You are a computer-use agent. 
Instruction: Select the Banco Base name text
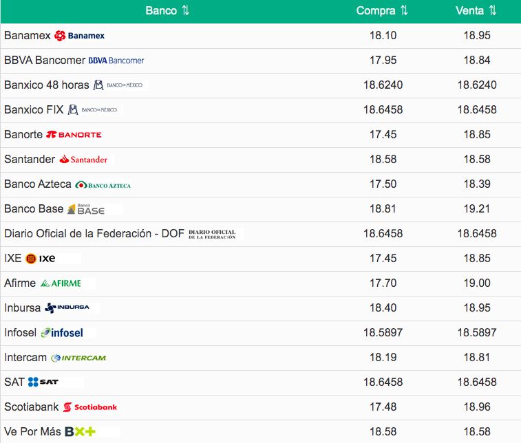(34, 209)
